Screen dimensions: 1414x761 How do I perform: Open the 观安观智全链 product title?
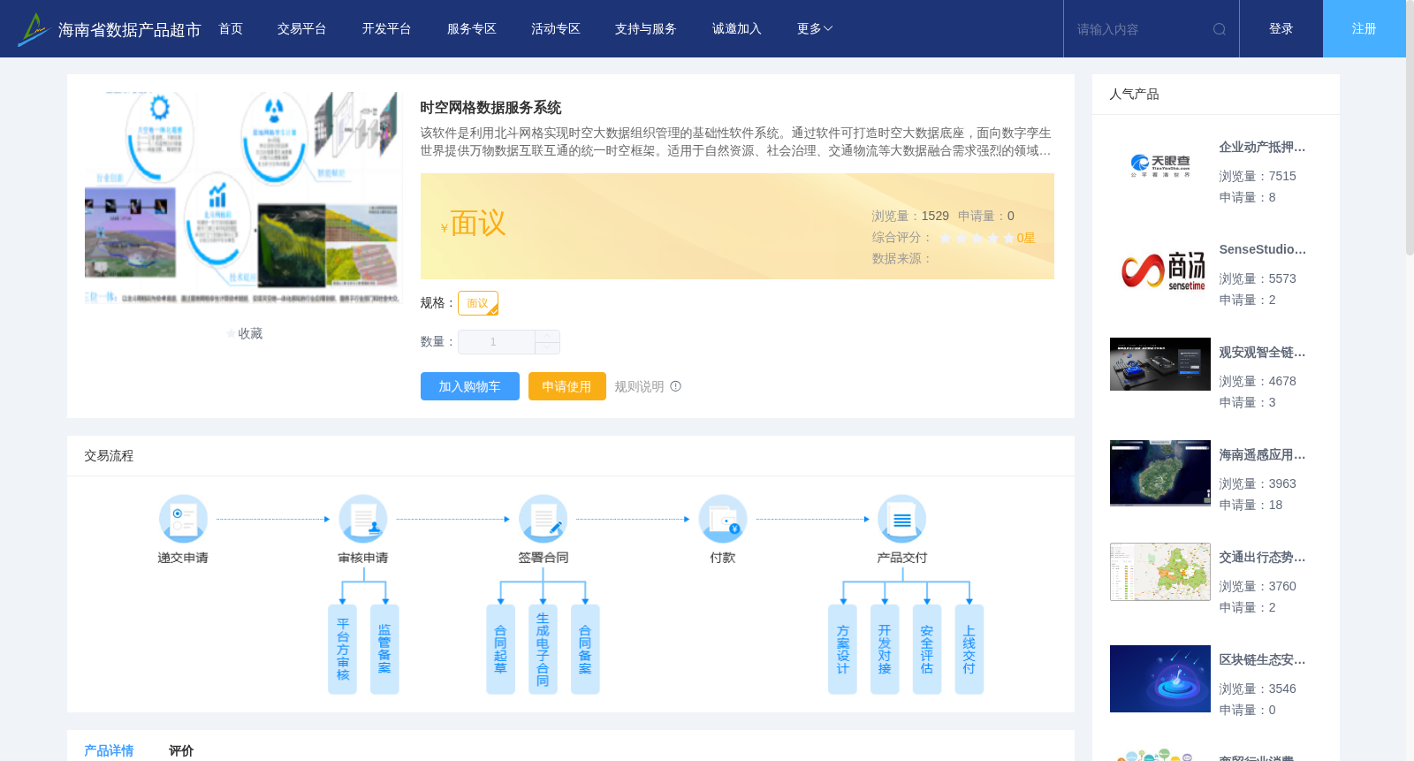pyautogui.click(x=1262, y=353)
